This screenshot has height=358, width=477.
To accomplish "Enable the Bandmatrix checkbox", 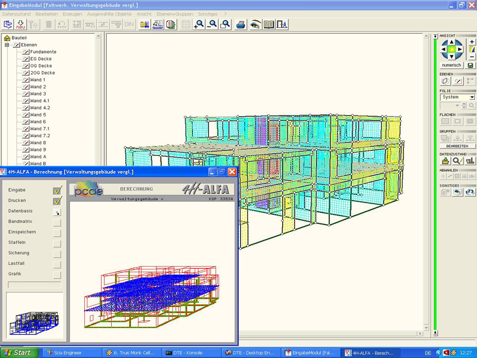I will point(58,222).
